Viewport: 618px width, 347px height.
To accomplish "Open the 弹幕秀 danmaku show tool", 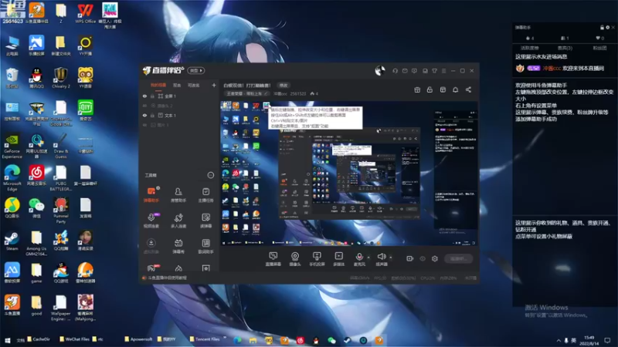I will coord(178,246).
